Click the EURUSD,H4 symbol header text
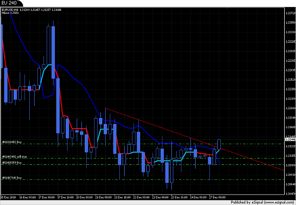296x205 pixels. (x=11, y=10)
